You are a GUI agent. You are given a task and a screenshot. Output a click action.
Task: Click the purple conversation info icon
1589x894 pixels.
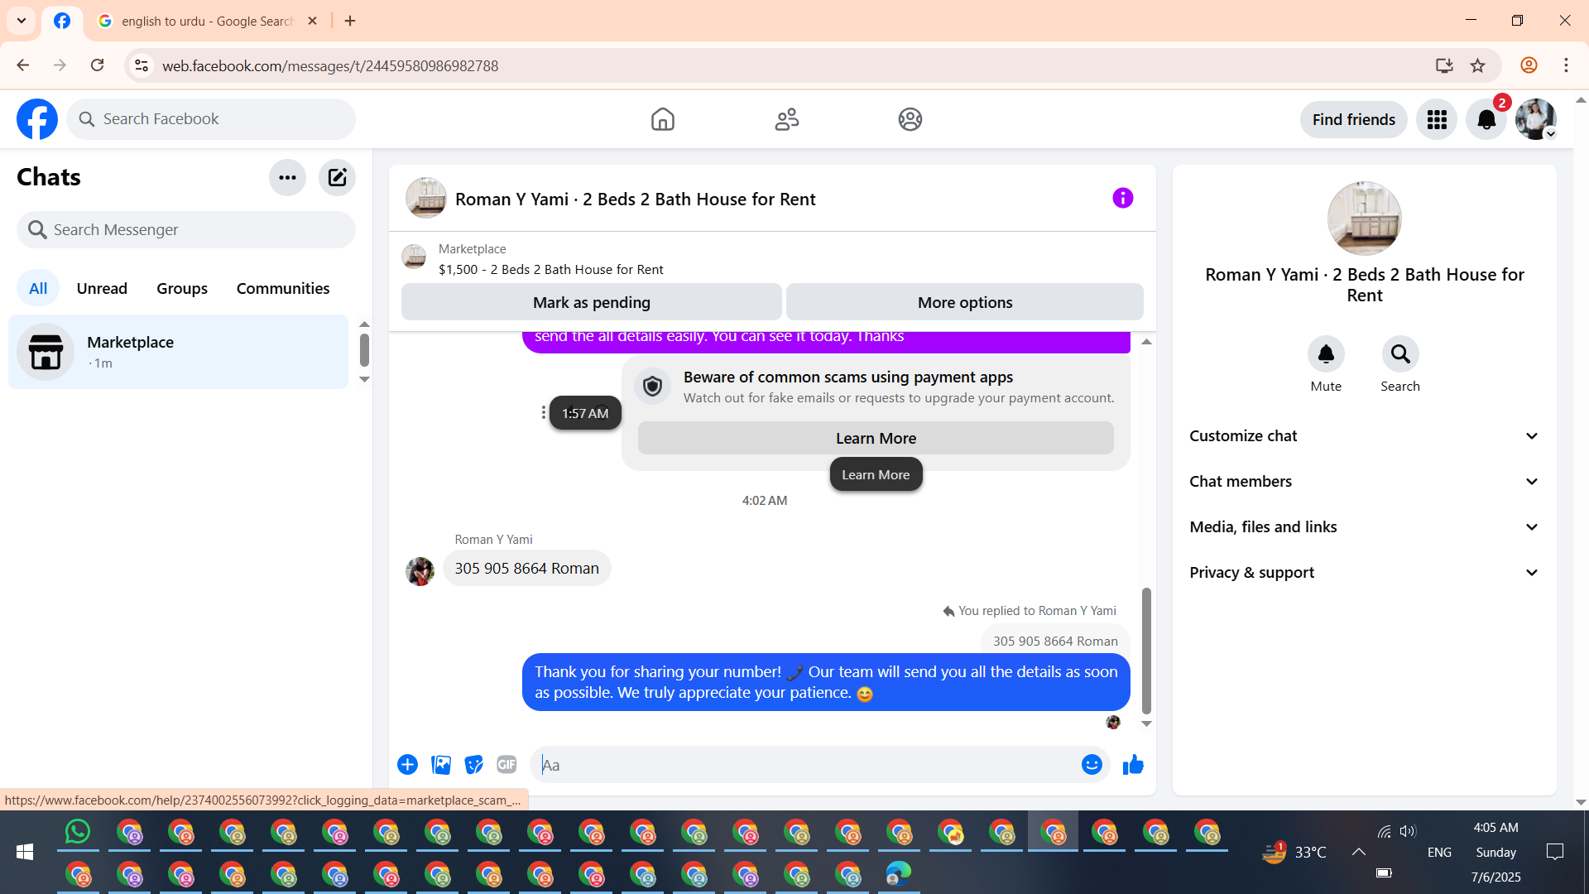coord(1122,198)
